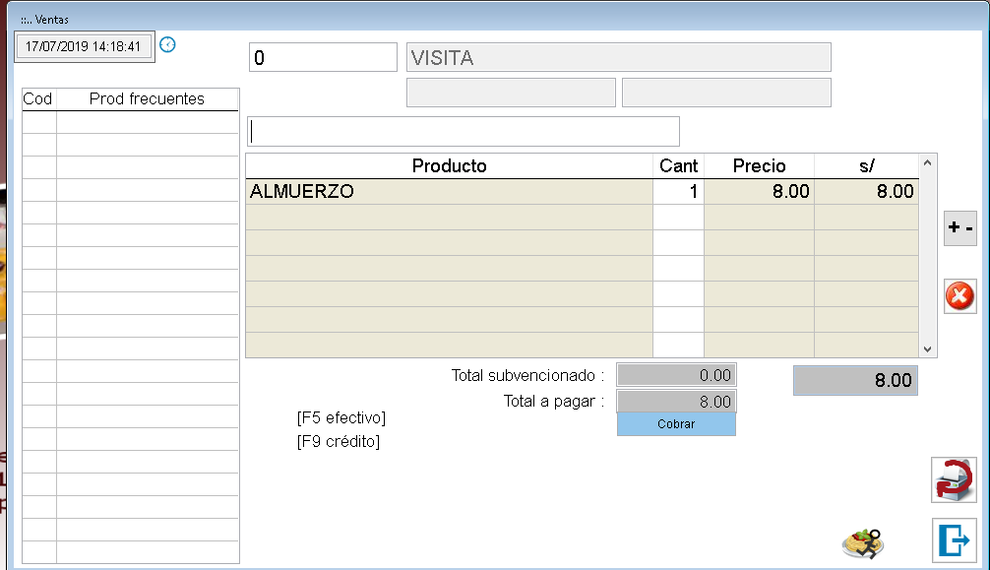990x570 pixels.
Task: Click the blue Cobrar button
Action: coord(676,424)
